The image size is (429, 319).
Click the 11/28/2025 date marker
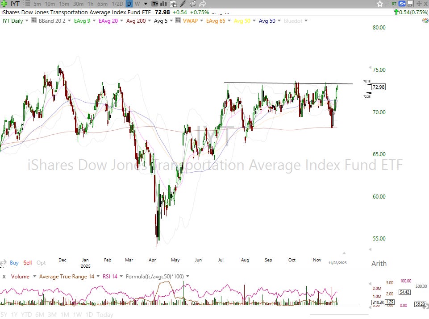[337, 263]
